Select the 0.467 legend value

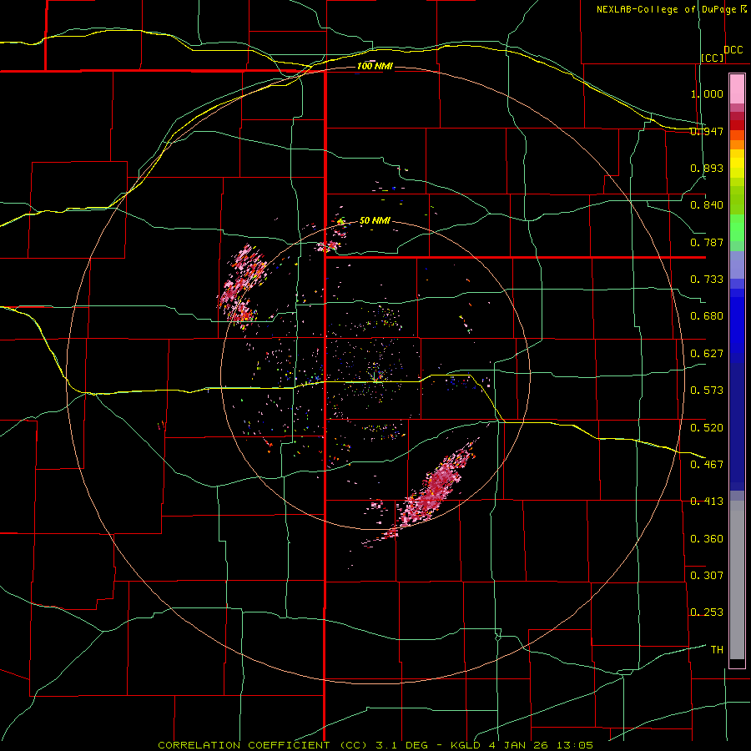(x=707, y=464)
